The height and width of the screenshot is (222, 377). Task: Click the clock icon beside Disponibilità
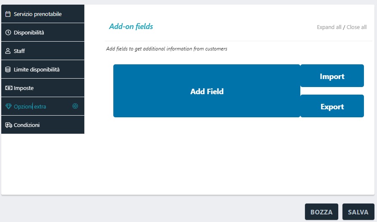[x=8, y=32]
